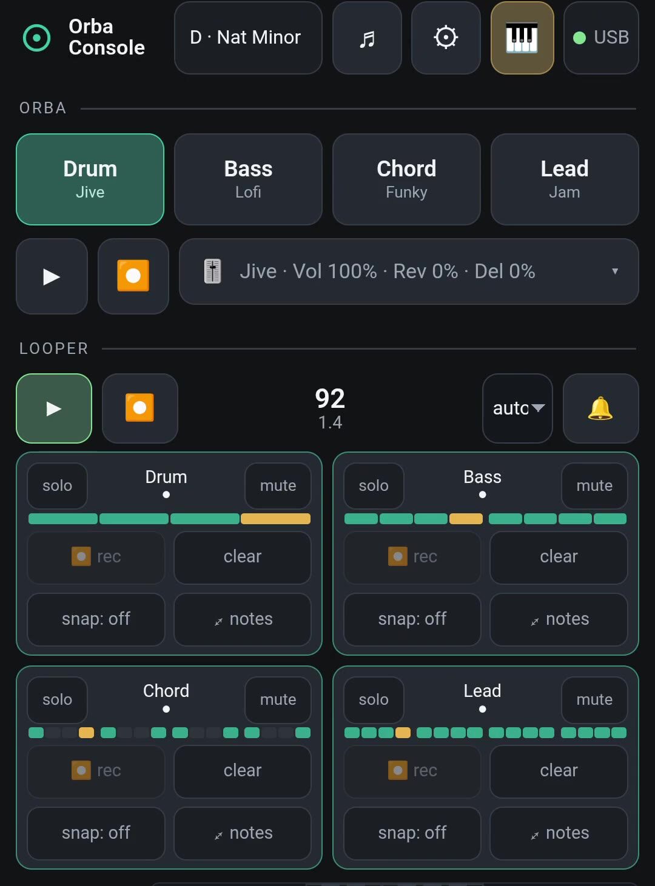Image resolution: width=655 pixels, height=886 pixels.
Task: Toggle the metronome bell button
Action: 600,408
